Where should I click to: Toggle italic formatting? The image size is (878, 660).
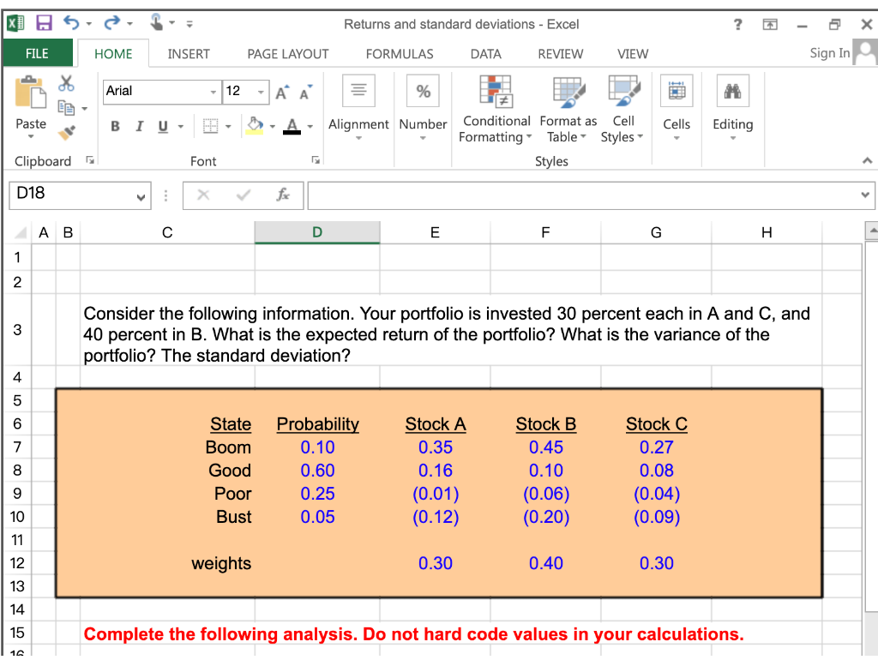138,125
